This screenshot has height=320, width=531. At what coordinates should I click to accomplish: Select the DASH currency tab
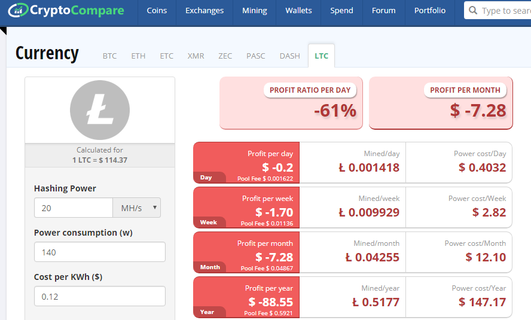click(x=289, y=56)
